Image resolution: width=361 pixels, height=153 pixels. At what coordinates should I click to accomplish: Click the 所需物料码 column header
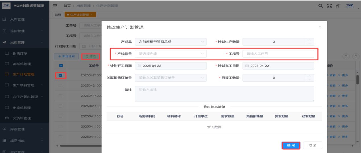point(147,116)
